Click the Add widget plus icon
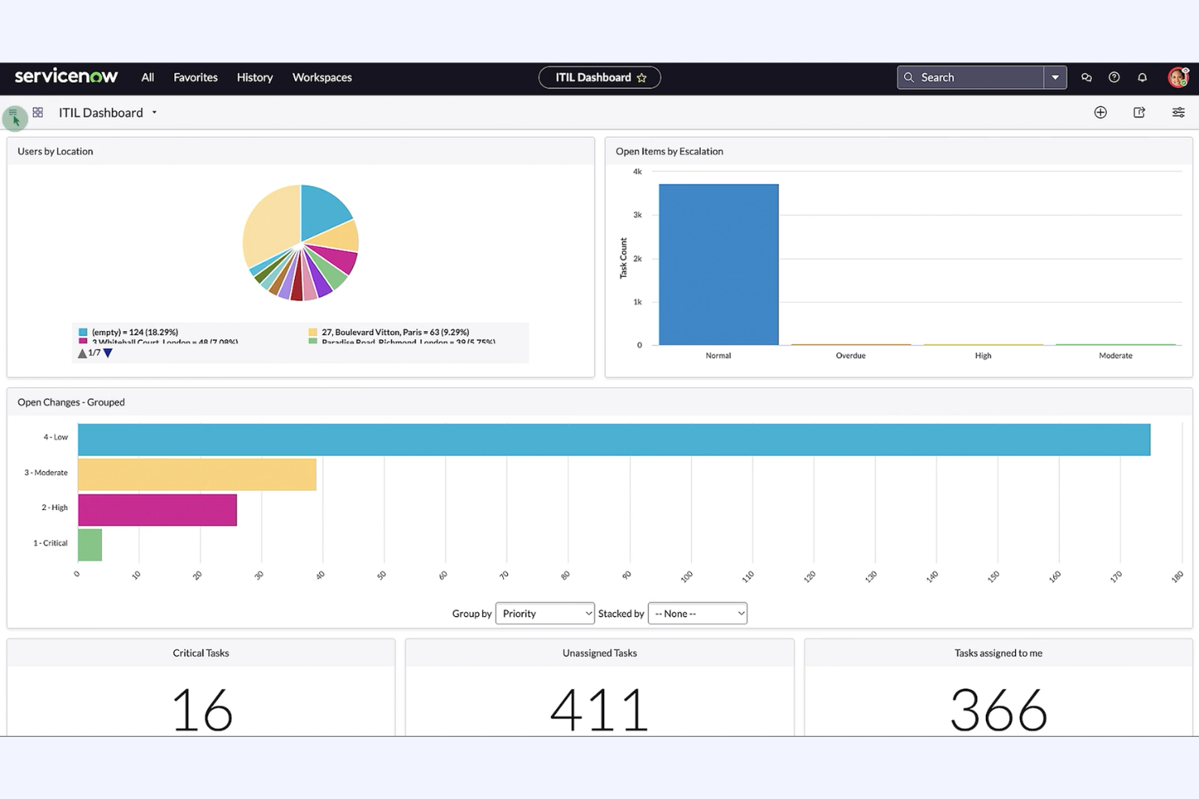This screenshot has width=1199, height=799. pyautogui.click(x=1100, y=113)
